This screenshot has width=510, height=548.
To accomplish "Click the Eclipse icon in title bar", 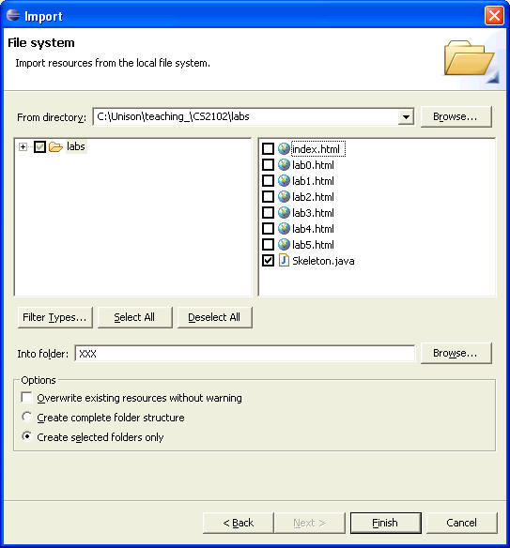I will pyautogui.click(x=13, y=15).
